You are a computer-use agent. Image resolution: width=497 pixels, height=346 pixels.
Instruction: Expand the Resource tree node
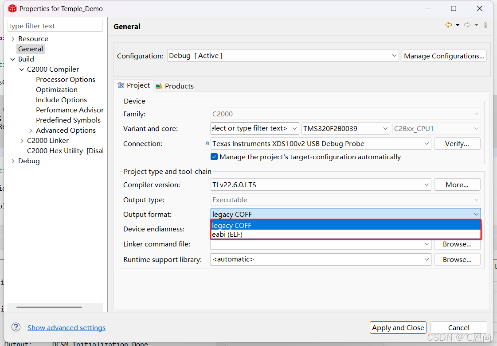(13, 39)
